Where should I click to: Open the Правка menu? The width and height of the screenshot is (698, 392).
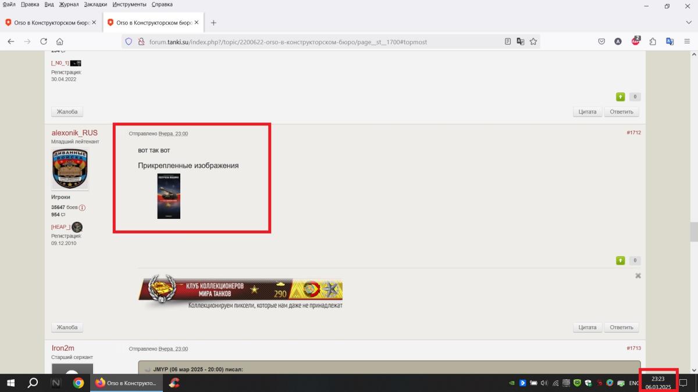(x=30, y=4)
